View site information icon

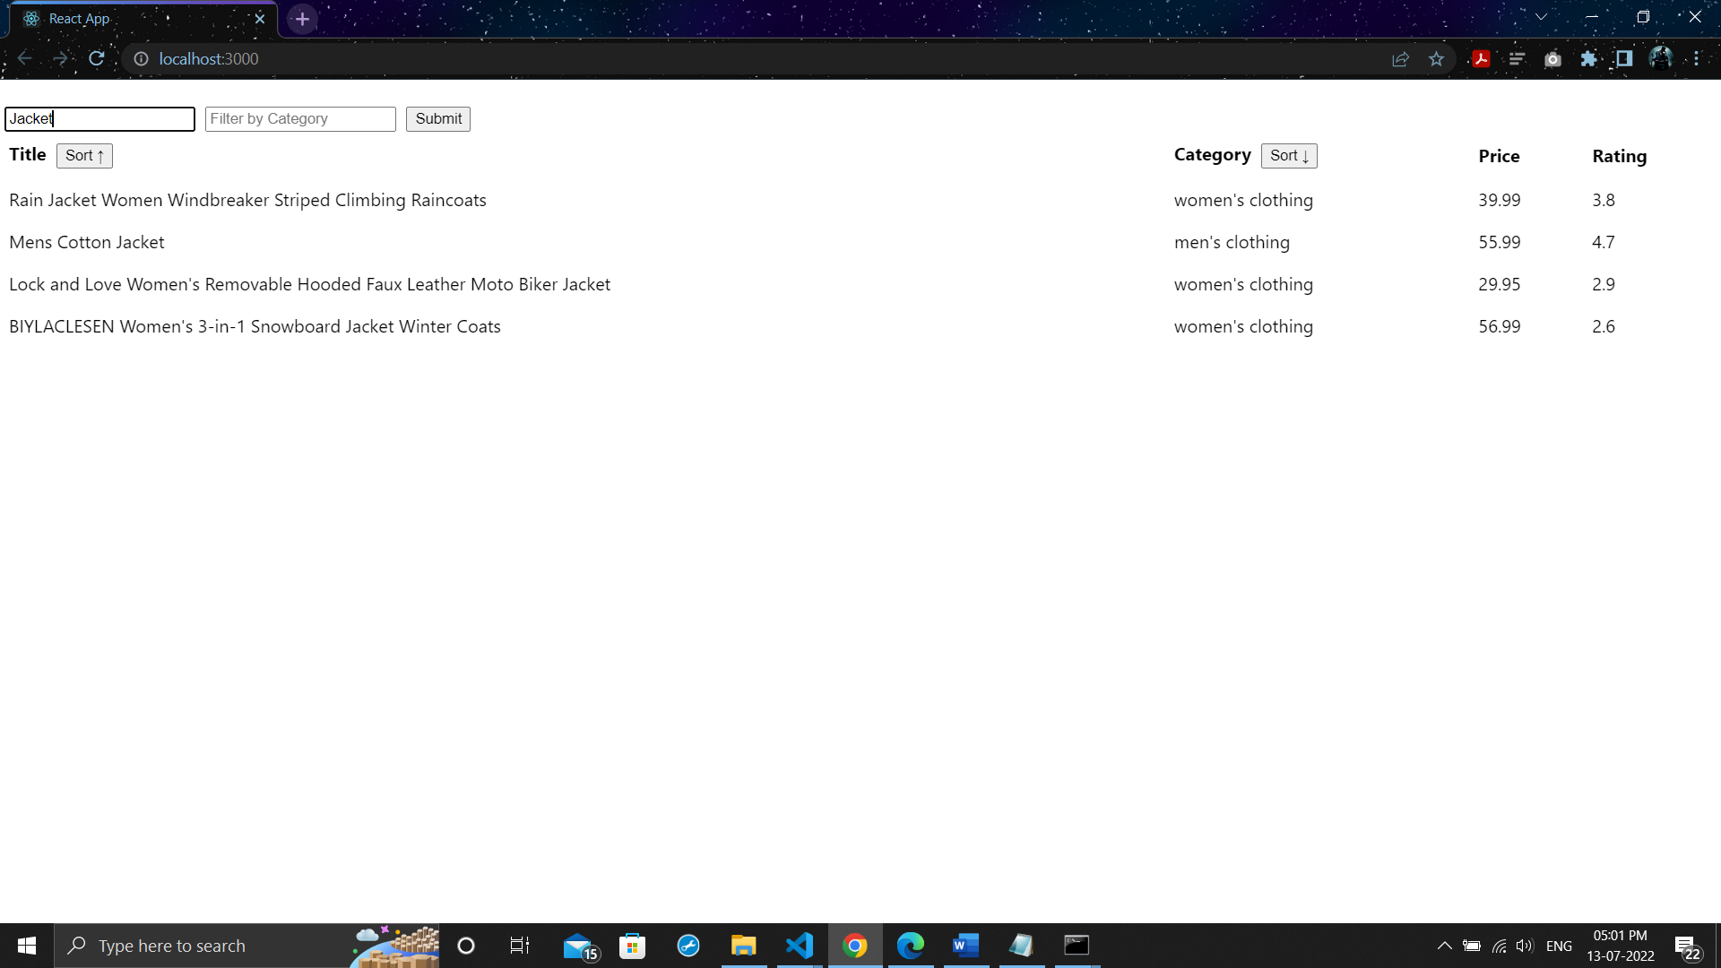point(141,59)
